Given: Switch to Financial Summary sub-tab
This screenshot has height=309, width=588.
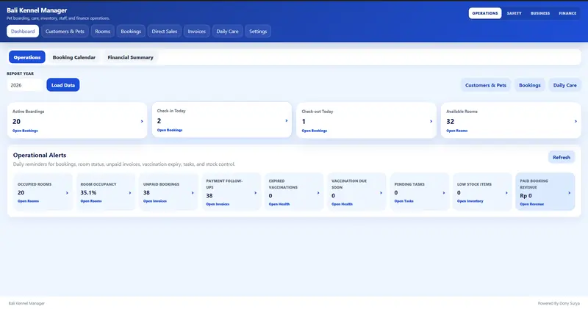Looking at the screenshot, I should tap(131, 57).
